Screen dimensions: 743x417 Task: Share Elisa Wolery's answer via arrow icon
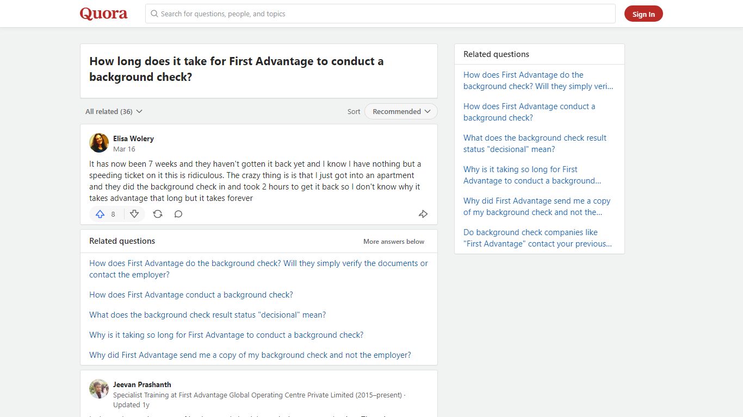click(423, 214)
